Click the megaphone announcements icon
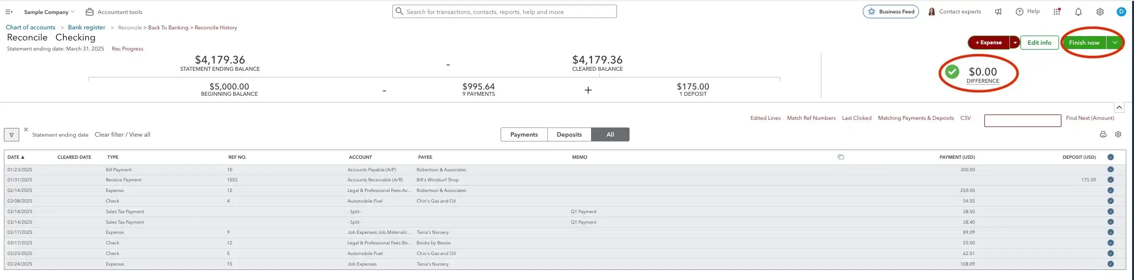The width and height of the screenshot is (1134, 280). tap(998, 12)
